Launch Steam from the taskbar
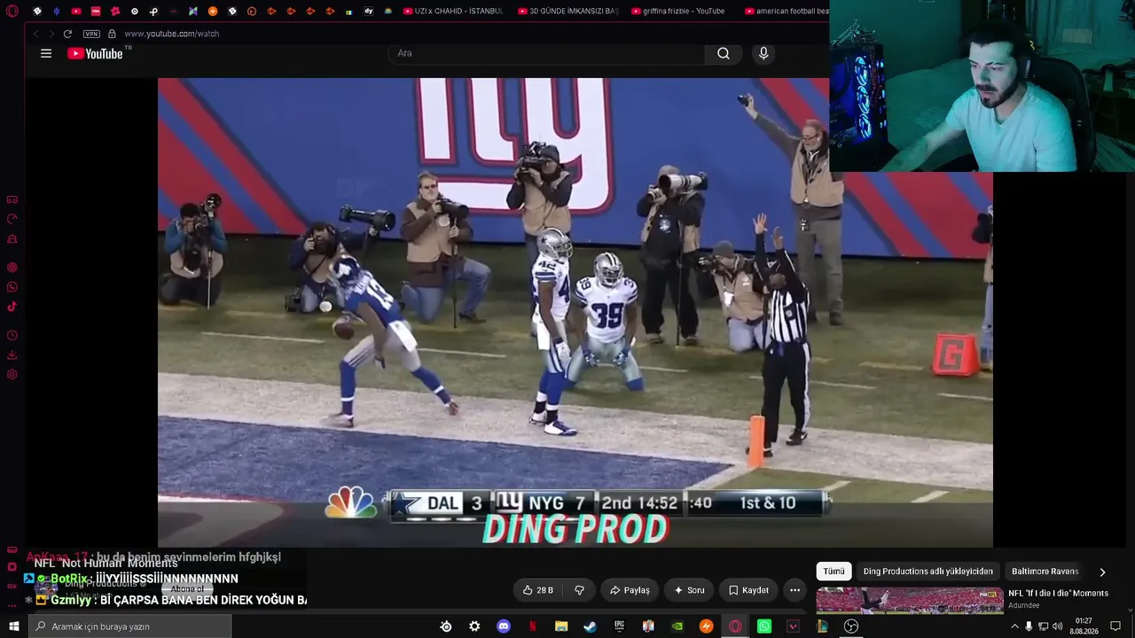The image size is (1135, 638). tap(590, 626)
